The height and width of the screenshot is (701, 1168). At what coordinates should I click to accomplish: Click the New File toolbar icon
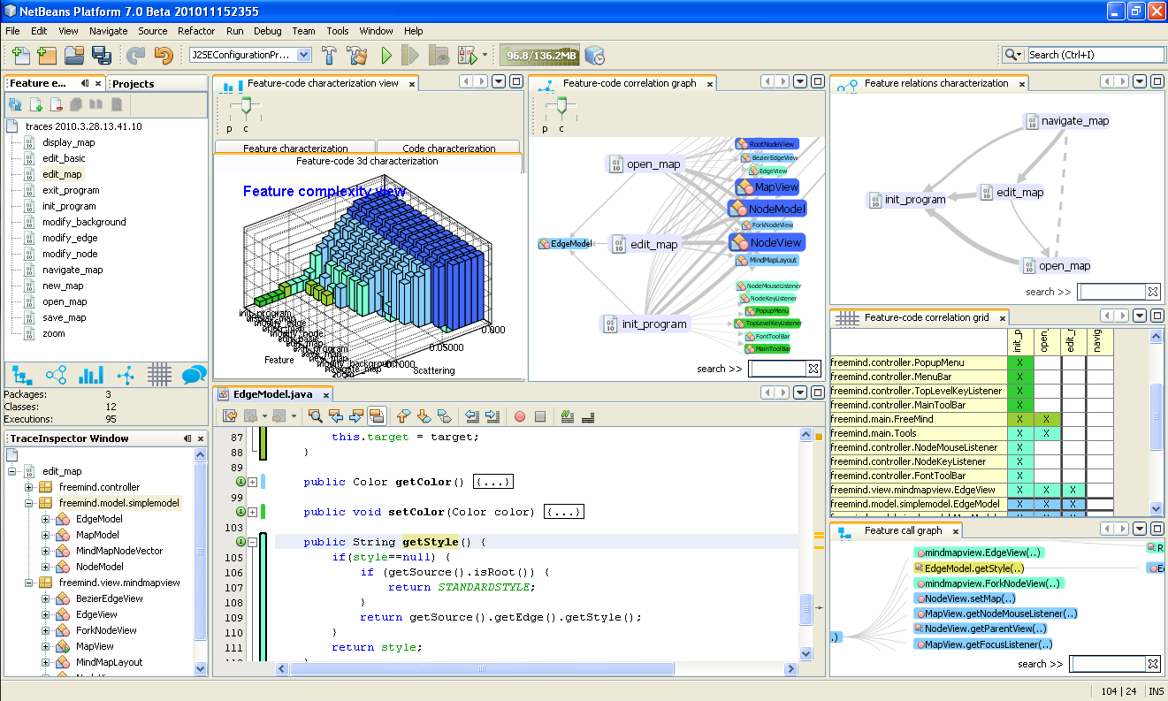point(20,55)
